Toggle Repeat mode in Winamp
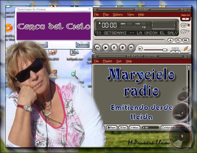 pos(184,25)
